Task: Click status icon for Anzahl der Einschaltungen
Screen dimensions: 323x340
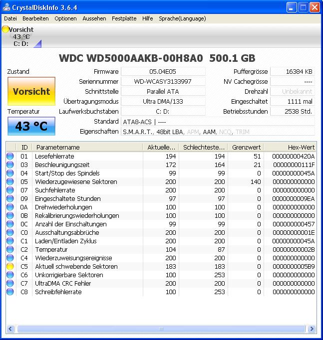Action: [10, 224]
